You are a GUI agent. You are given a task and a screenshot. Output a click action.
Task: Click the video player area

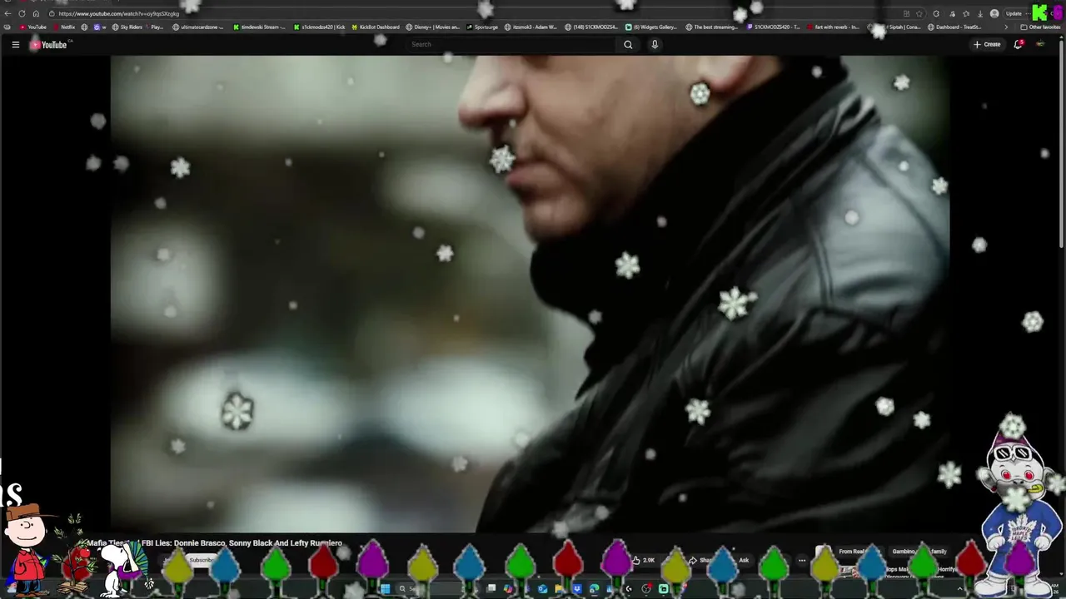click(x=530, y=293)
